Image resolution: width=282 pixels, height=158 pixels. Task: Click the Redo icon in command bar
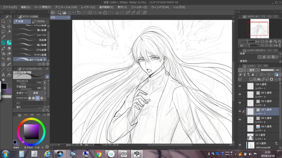pos(84,13)
